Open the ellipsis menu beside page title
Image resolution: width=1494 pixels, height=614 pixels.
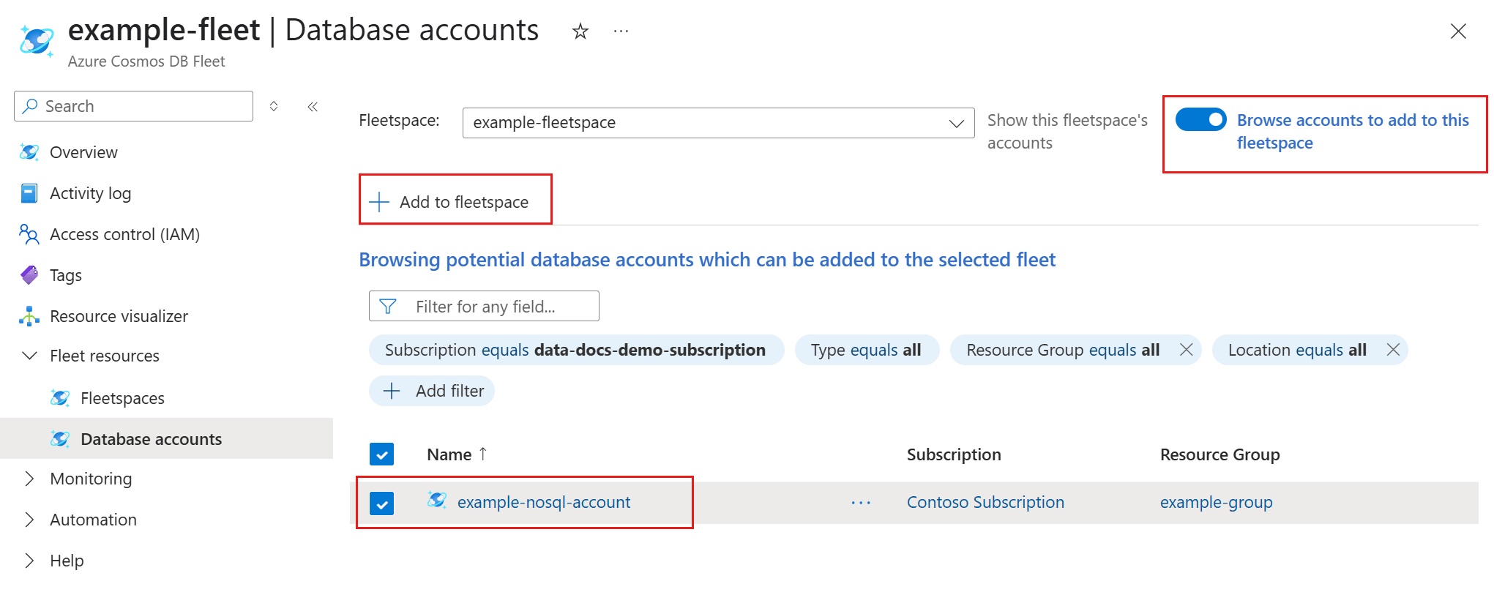pos(621,31)
